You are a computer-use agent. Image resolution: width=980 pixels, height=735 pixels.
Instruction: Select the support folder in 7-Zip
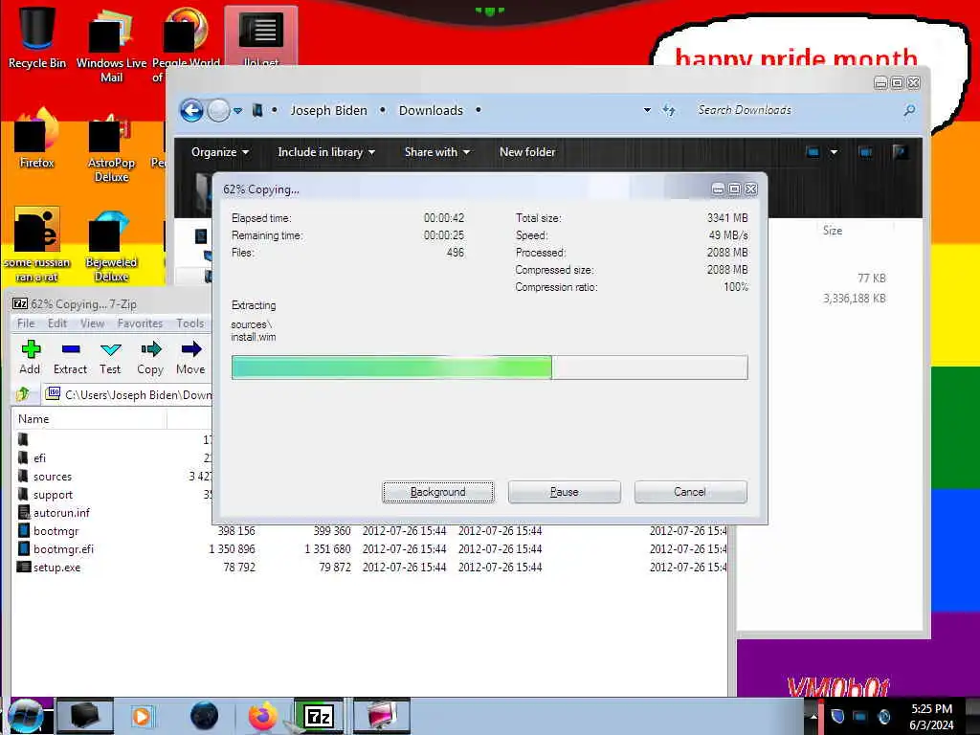pos(54,495)
